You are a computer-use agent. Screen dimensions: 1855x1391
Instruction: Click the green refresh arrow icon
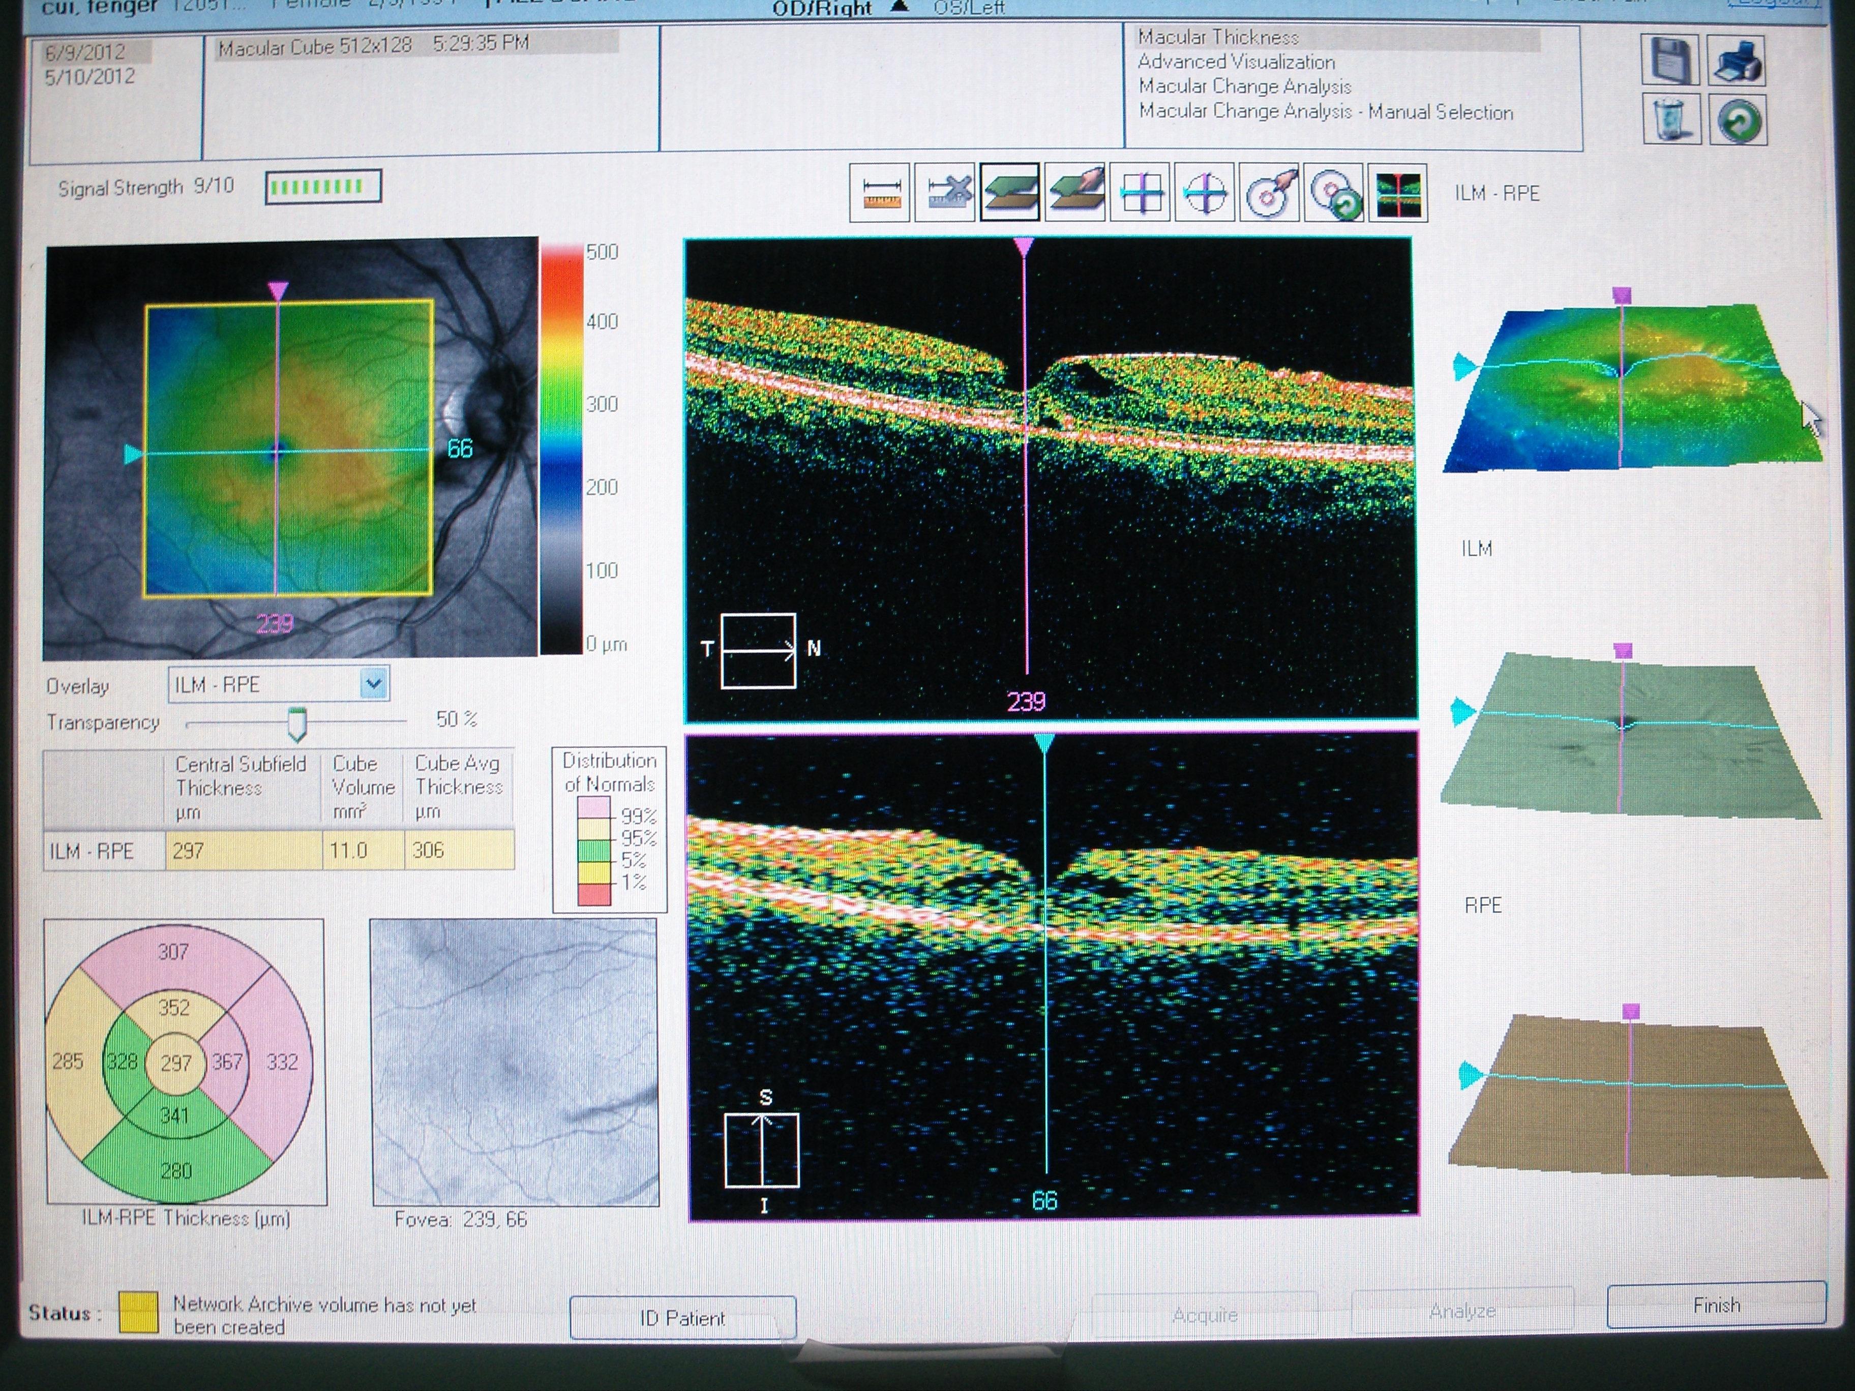coord(1738,120)
